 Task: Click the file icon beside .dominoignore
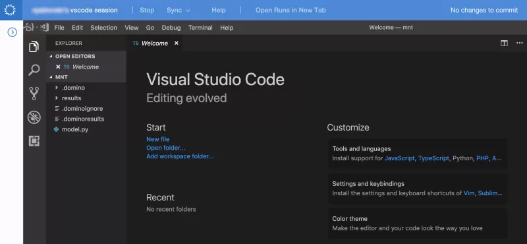57,109
